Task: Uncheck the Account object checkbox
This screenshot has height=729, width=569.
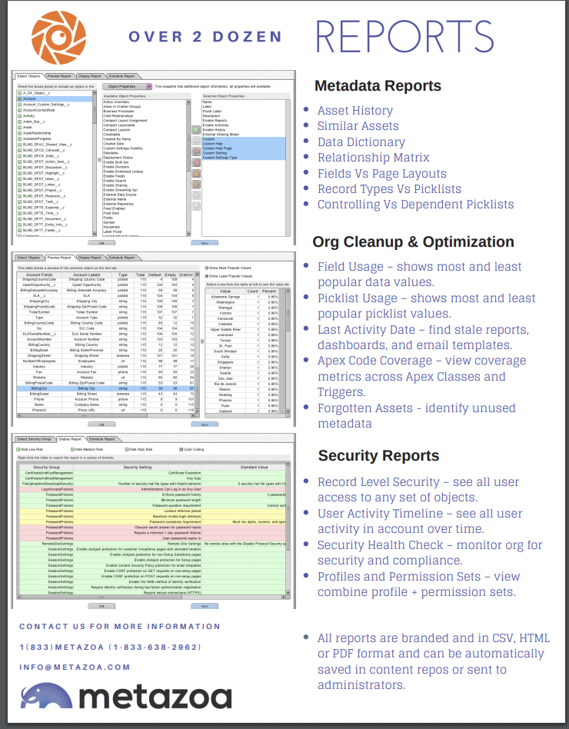Action: [19, 98]
